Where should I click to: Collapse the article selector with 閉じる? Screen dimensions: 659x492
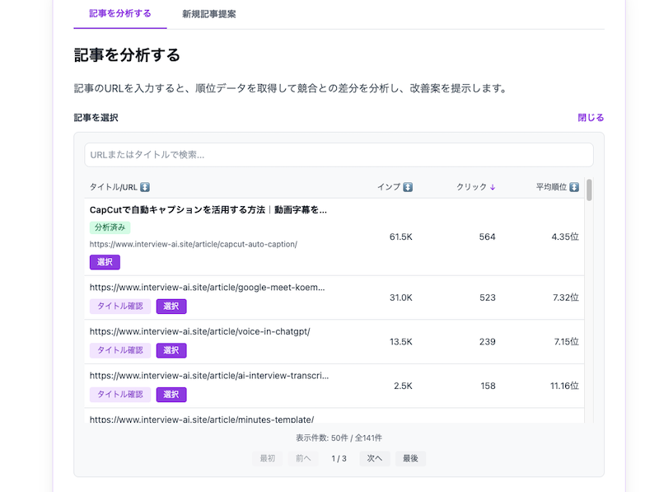[x=591, y=118]
